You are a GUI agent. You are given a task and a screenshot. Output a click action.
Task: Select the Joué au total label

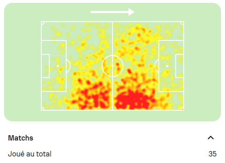tap(29, 154)
